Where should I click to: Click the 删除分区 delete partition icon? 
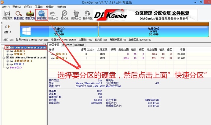(76, 15)
